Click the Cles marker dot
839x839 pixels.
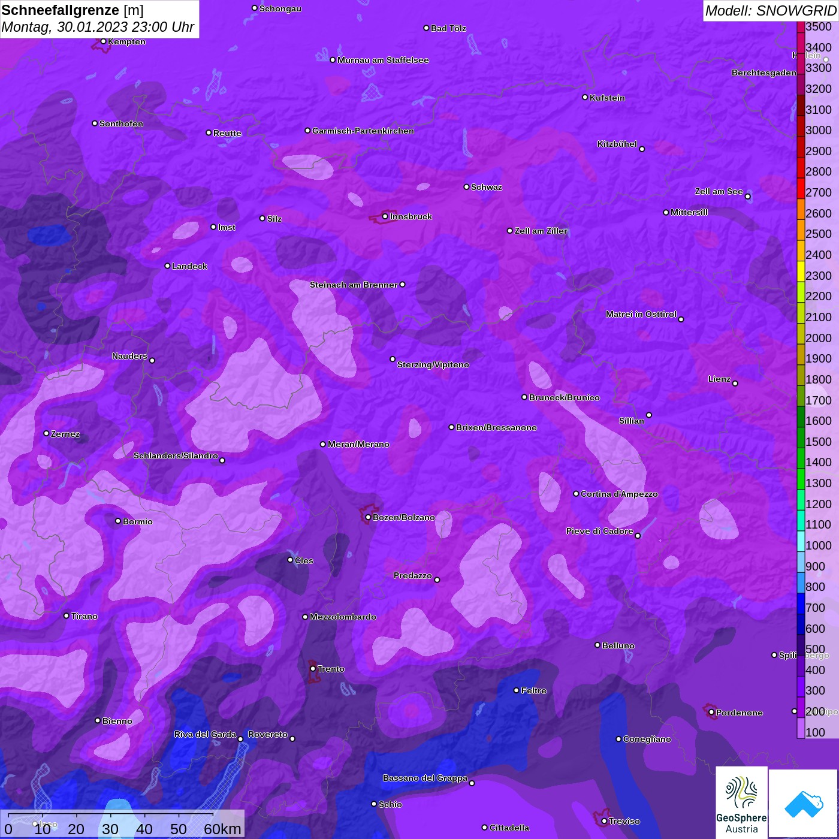[290, 560]
